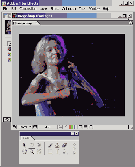Click the After Effects application icon
The height and width of the screenshot is (167, 135).
[4, 3]
